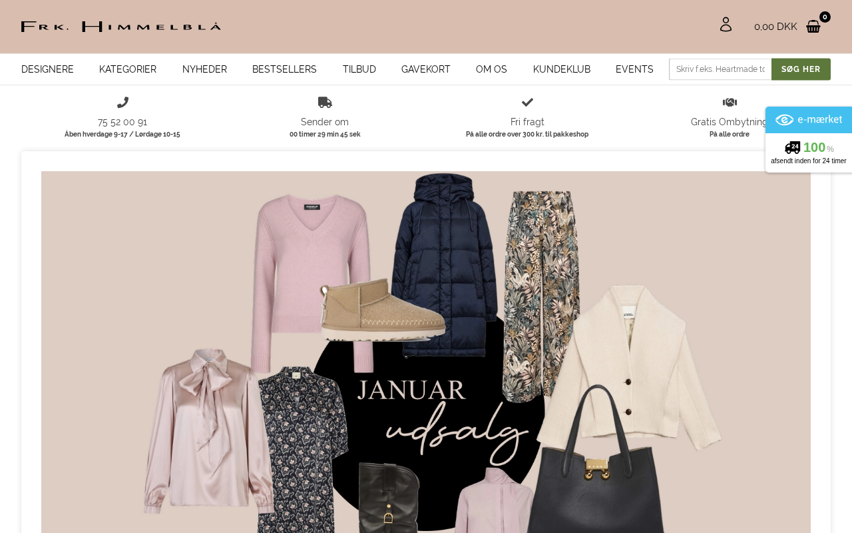Click the SØG HER search button
The width and height of the screenshot is (852, 533).
coord(801,69)
